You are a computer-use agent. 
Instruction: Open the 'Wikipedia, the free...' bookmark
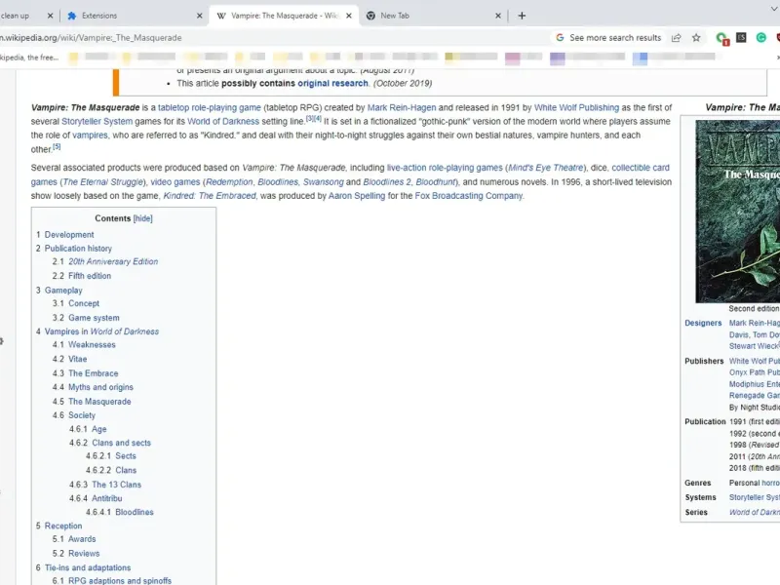point(29,58)
